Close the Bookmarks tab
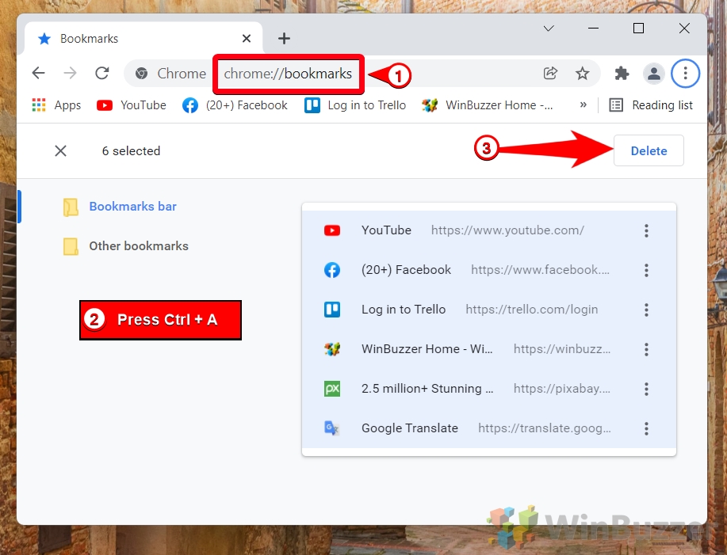The image size is (727, 555). (x=247, y=39)
